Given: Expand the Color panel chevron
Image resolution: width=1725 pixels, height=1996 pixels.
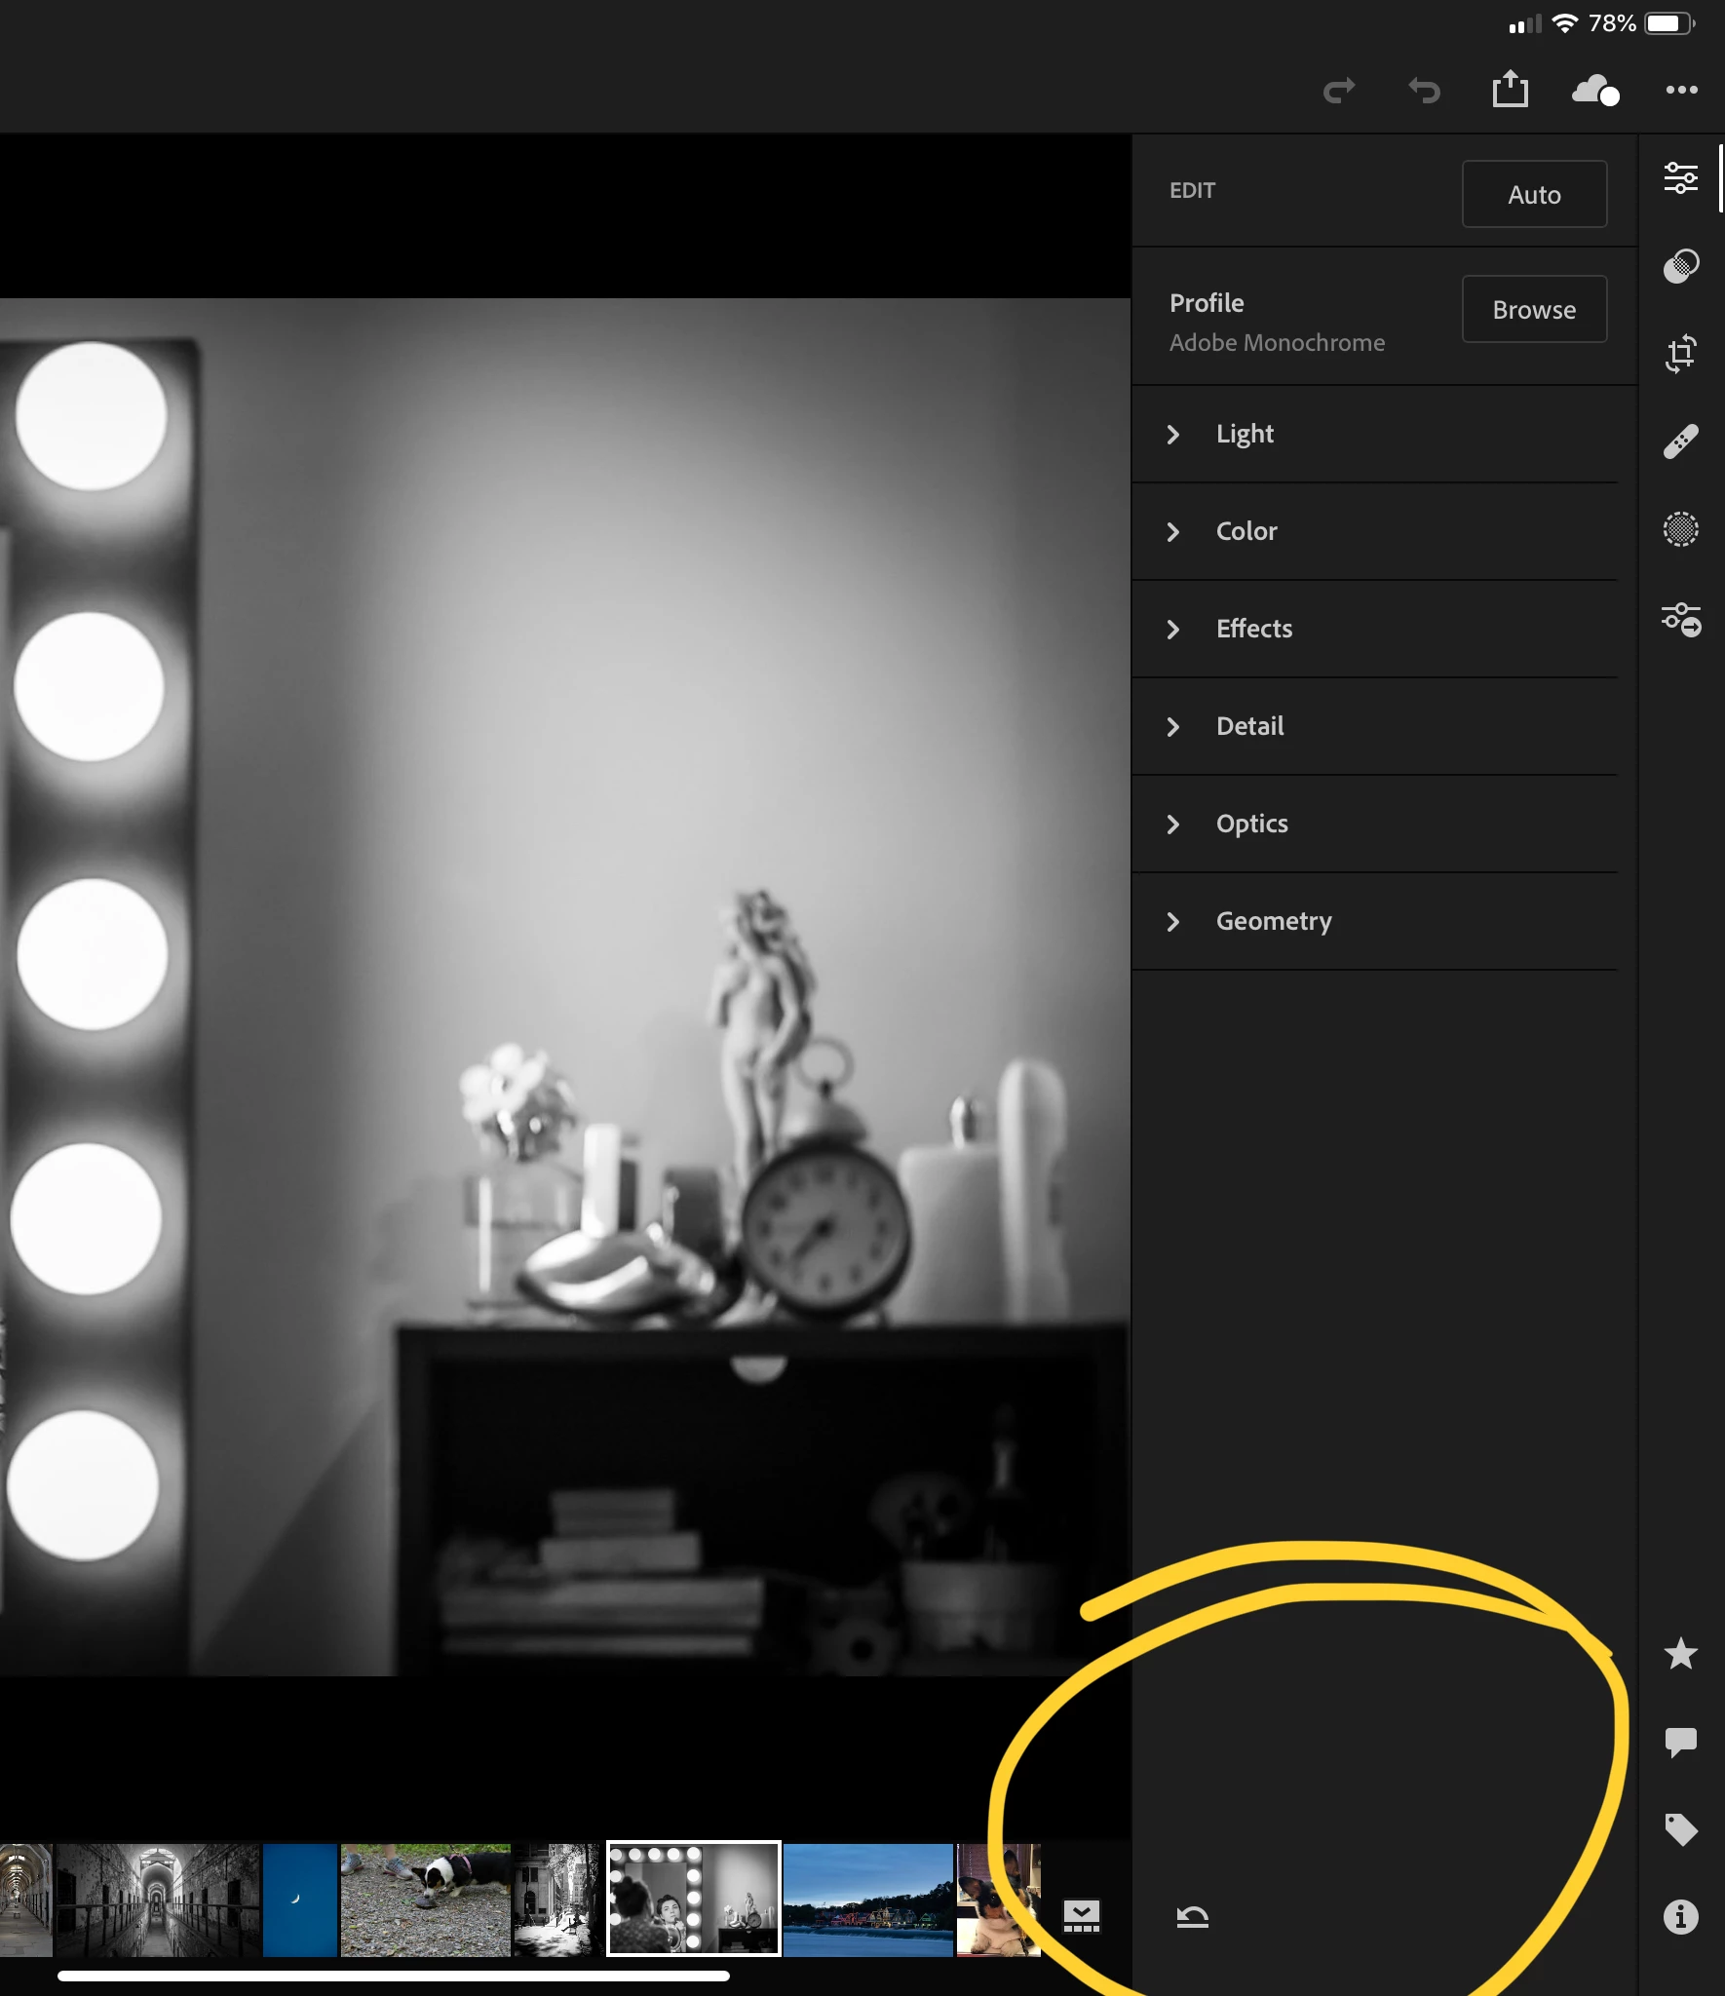Looking at the screenshot, I should pos(1173,532).
